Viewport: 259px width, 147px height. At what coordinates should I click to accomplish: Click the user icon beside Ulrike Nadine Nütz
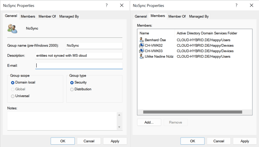coord(142,56)
